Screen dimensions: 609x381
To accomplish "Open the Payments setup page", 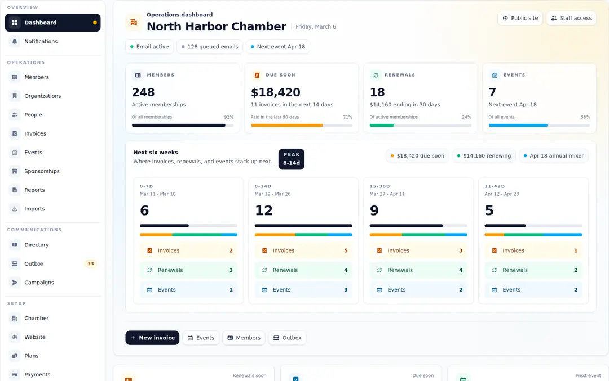I will tap(38, 374).
